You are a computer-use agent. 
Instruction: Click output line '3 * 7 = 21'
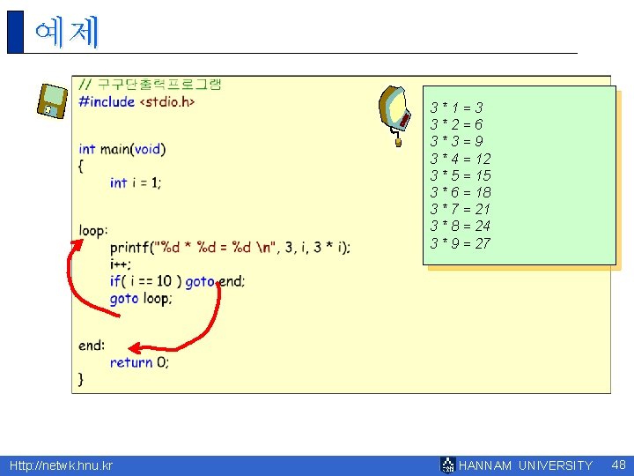pos(461,209)
